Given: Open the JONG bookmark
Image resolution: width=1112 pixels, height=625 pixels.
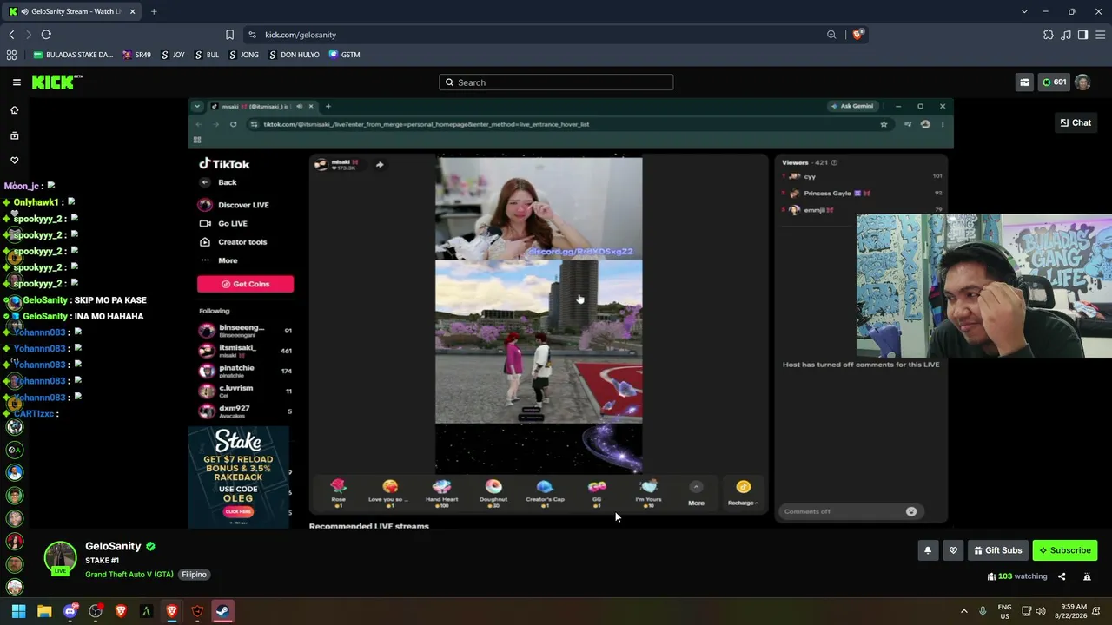Looking at the screenshot, I should point(243,55).
